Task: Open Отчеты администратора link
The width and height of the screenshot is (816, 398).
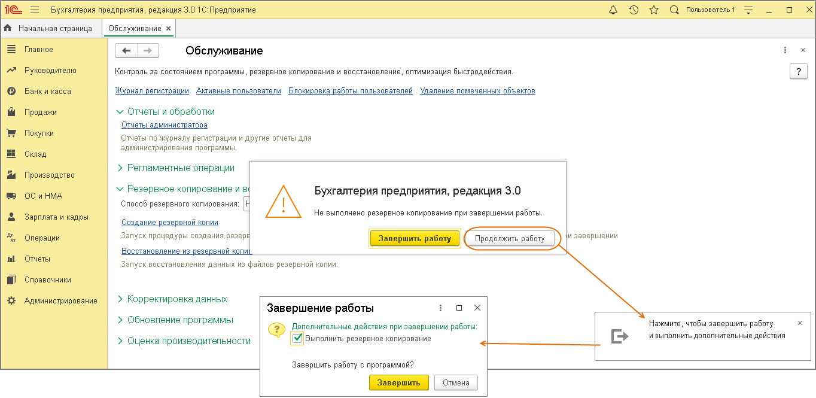Action: coord(165,125)
